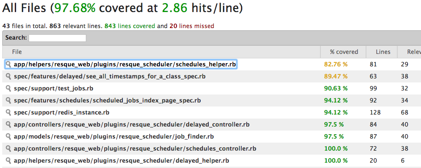Select 100.0 % for schedules_controller.rb

(x=336, y=148)
